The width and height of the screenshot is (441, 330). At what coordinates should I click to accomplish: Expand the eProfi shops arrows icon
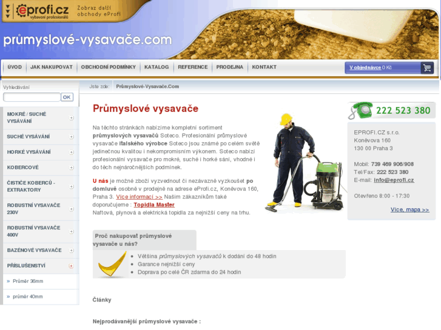[x=8, y=12]
